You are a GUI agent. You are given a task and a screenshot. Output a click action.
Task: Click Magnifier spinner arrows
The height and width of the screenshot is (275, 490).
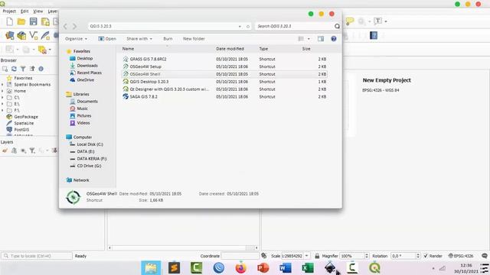tap(367, 256)
